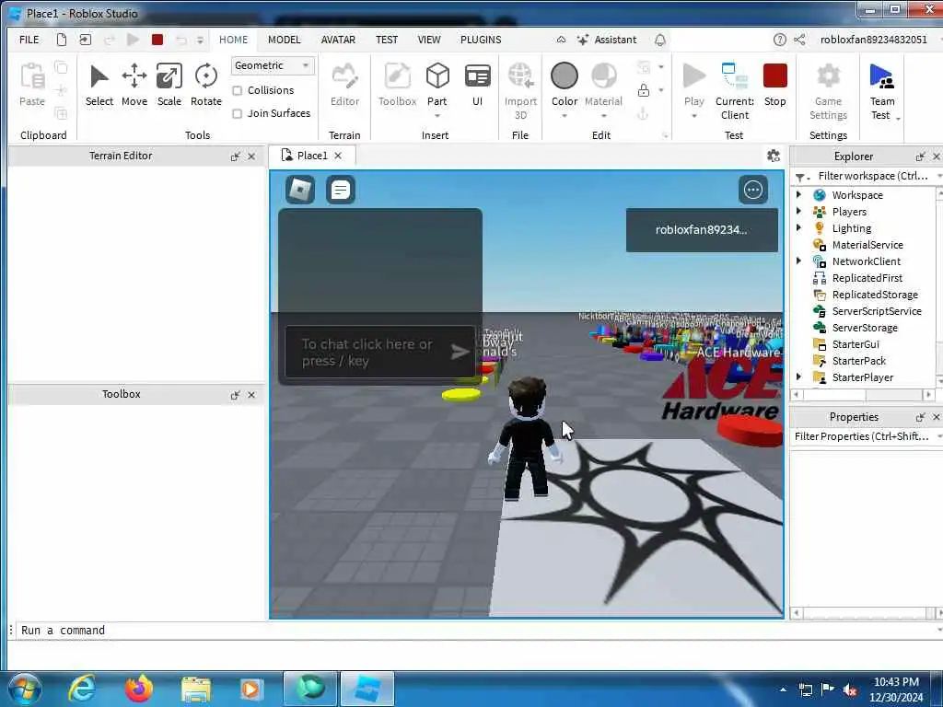Click the Run a command bar
The height and width of the screenshot is (707, 943).
(x=475, y=630)
